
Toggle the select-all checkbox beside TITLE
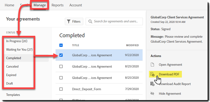[x=61, y=45]
